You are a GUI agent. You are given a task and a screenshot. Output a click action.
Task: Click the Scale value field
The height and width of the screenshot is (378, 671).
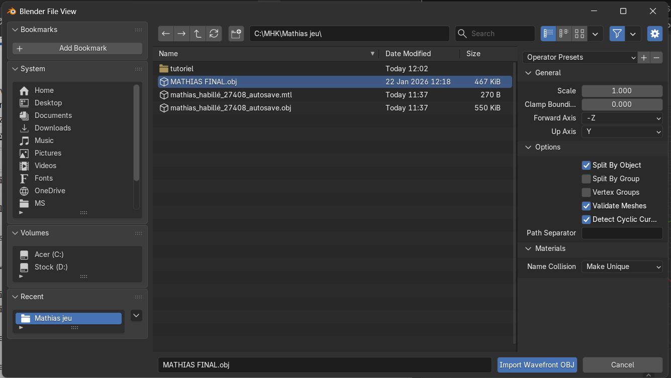[622, 91]
